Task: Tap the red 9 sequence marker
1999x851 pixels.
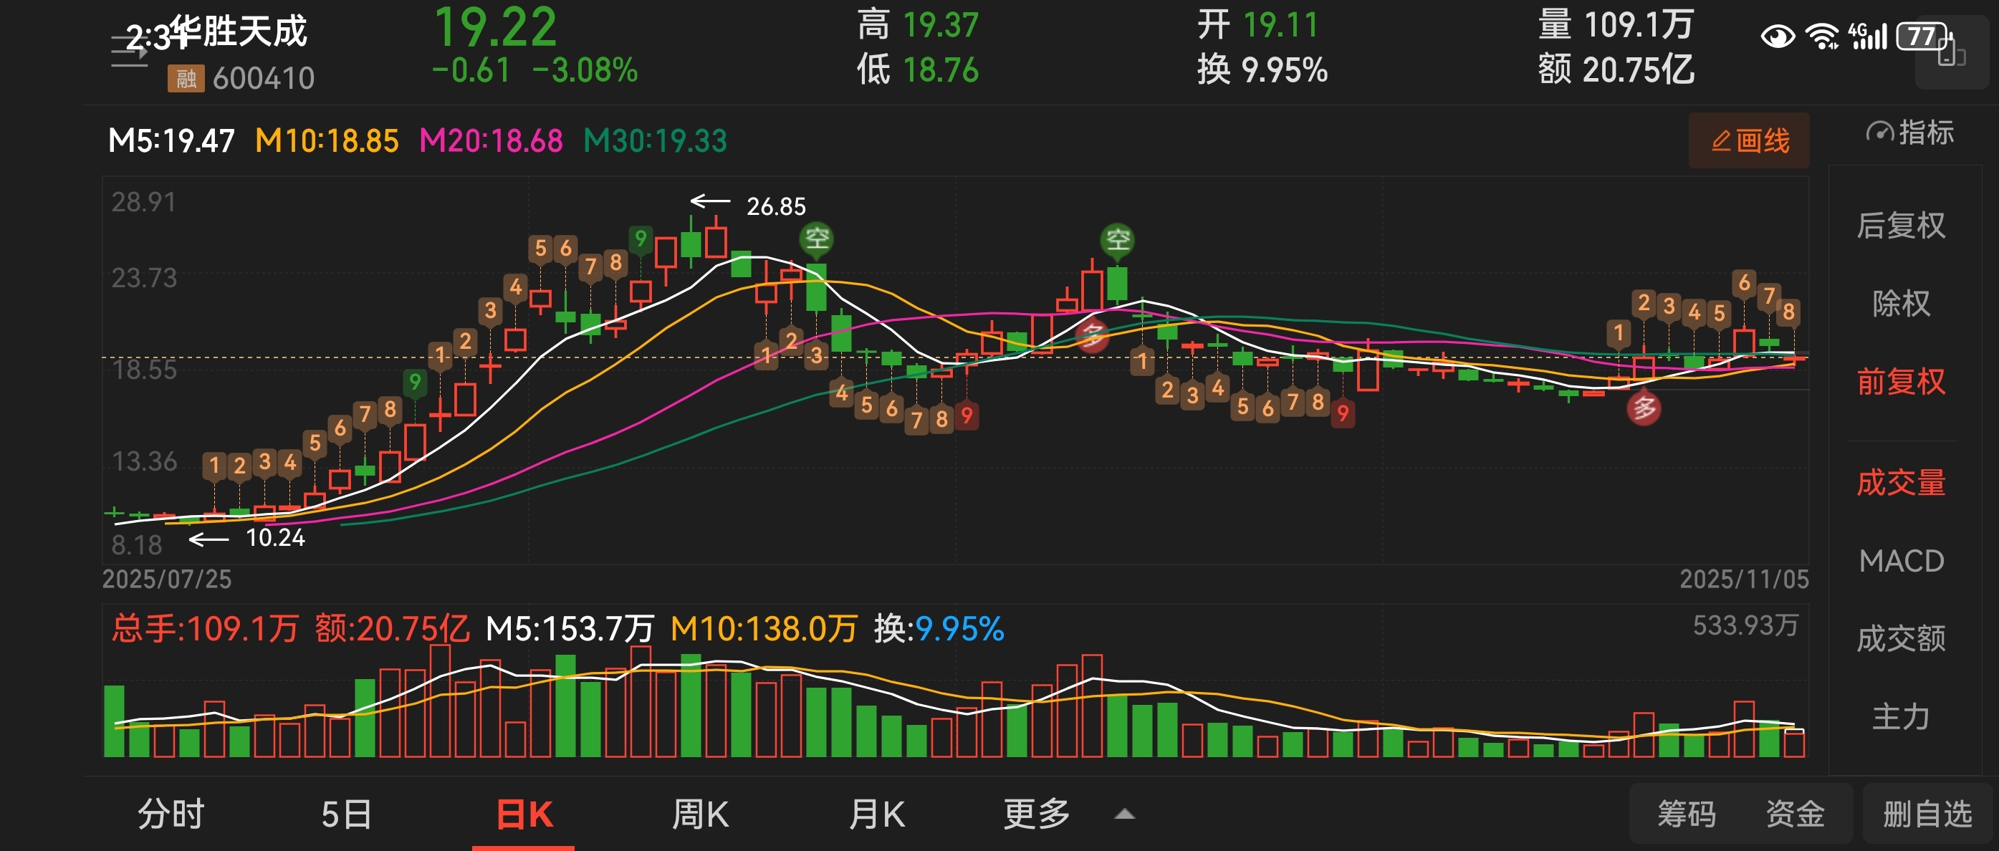Action: click(x=966, y=415)
